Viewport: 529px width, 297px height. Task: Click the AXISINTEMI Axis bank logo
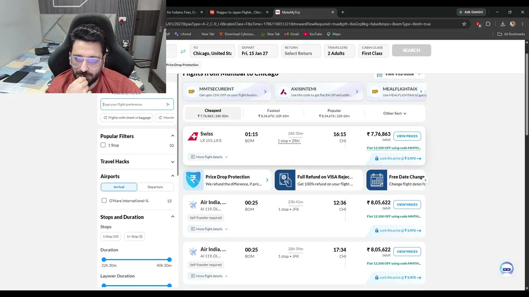tap(284, 92)
